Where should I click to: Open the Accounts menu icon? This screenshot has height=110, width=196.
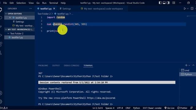click(1, 93)
